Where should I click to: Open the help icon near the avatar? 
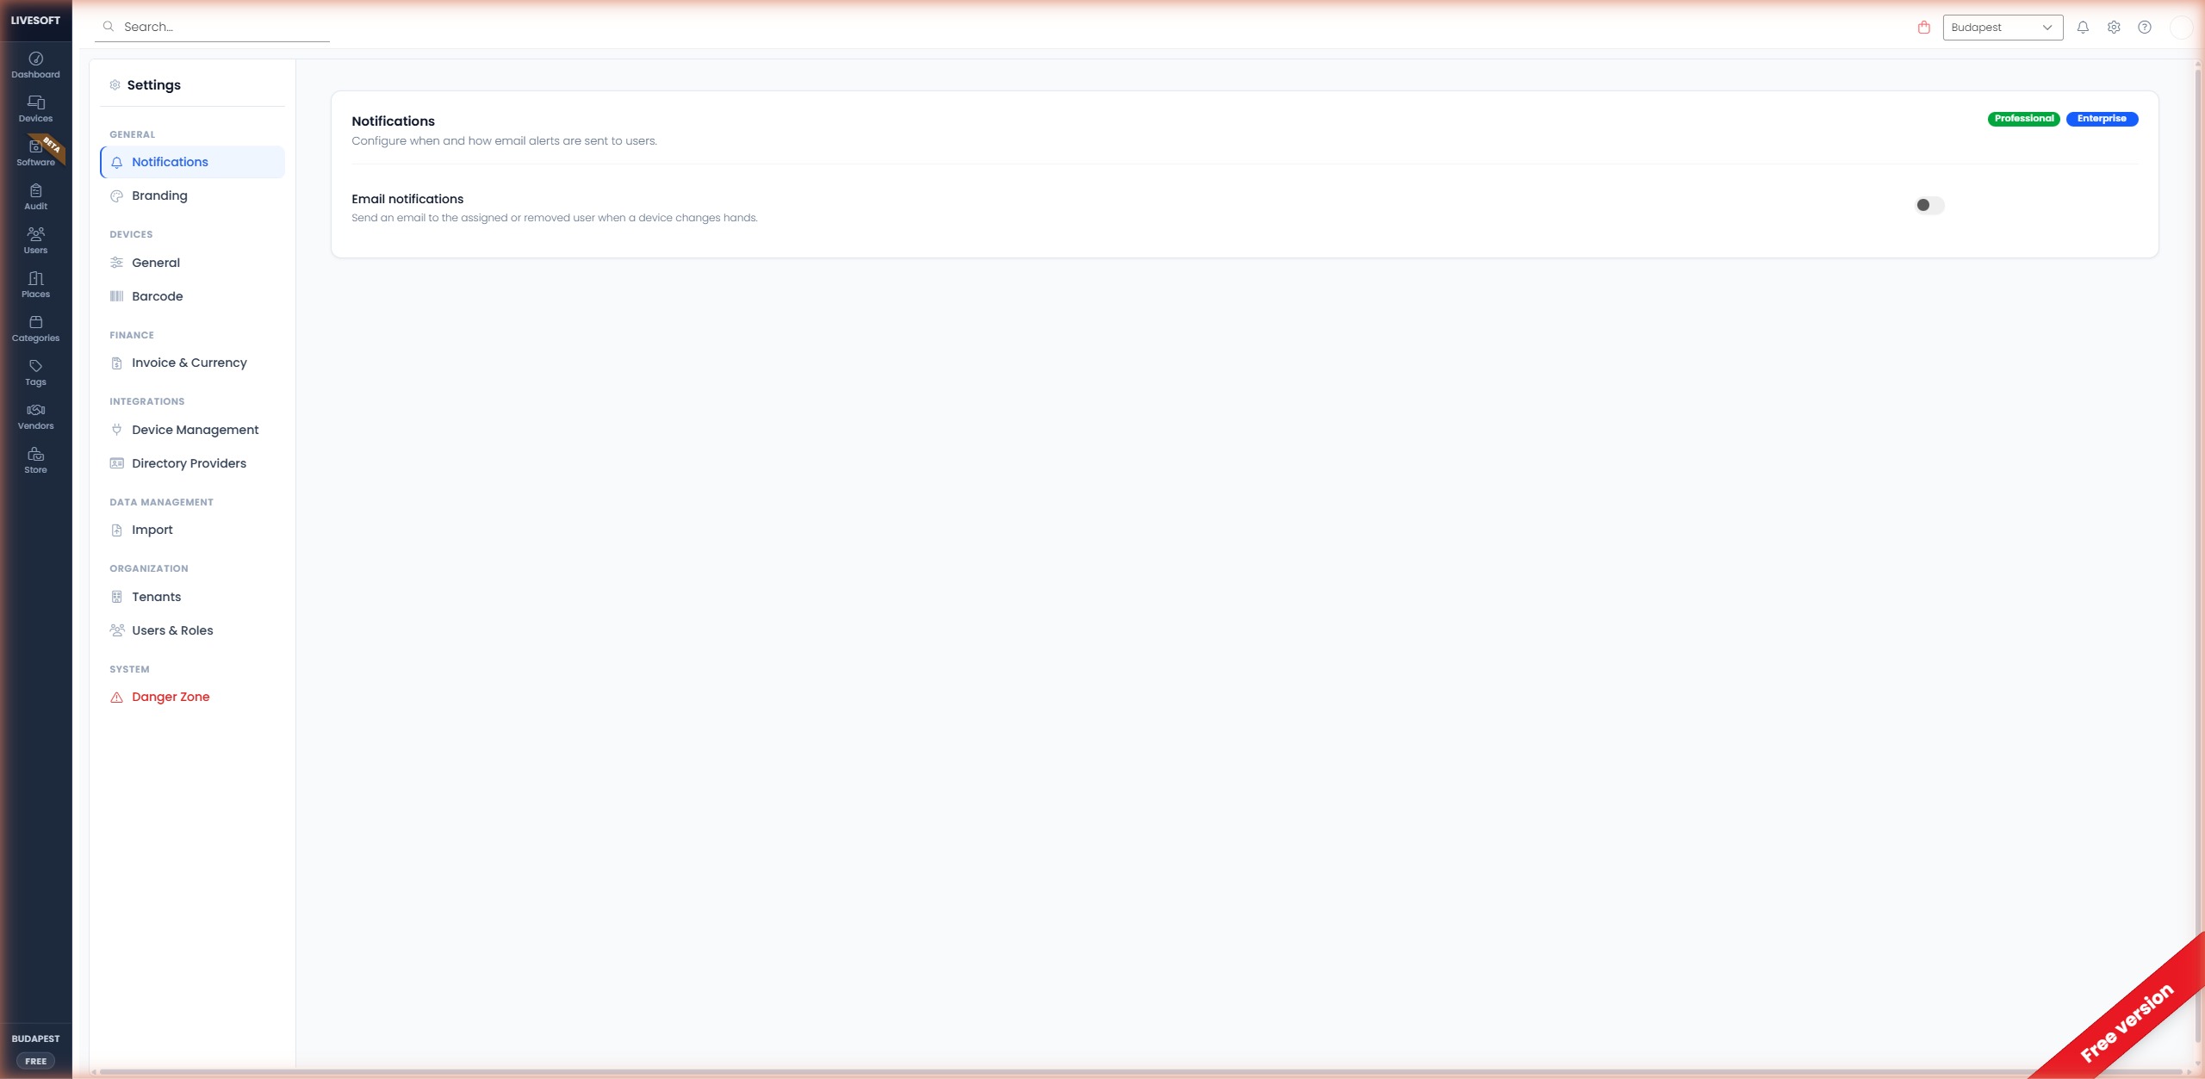click(2144, 27)
